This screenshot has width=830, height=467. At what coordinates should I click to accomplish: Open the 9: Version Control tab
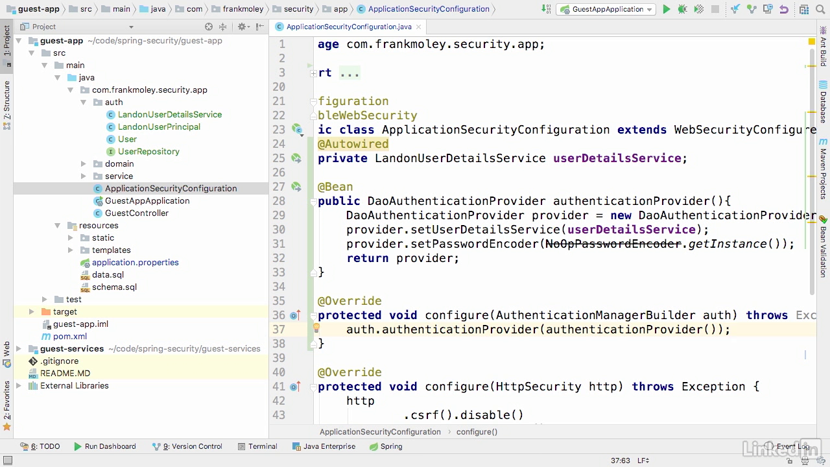tap(187, 446)
